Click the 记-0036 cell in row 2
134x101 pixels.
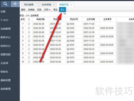(70, 28)
